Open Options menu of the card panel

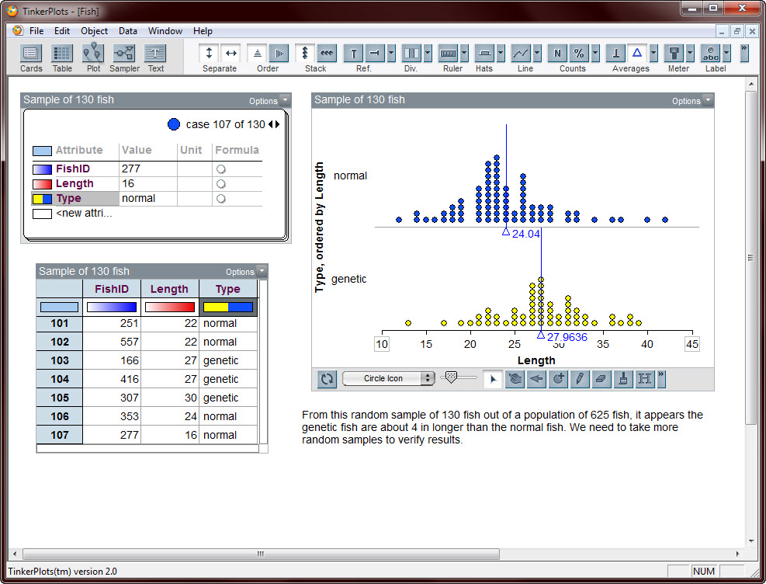[269, 101]
